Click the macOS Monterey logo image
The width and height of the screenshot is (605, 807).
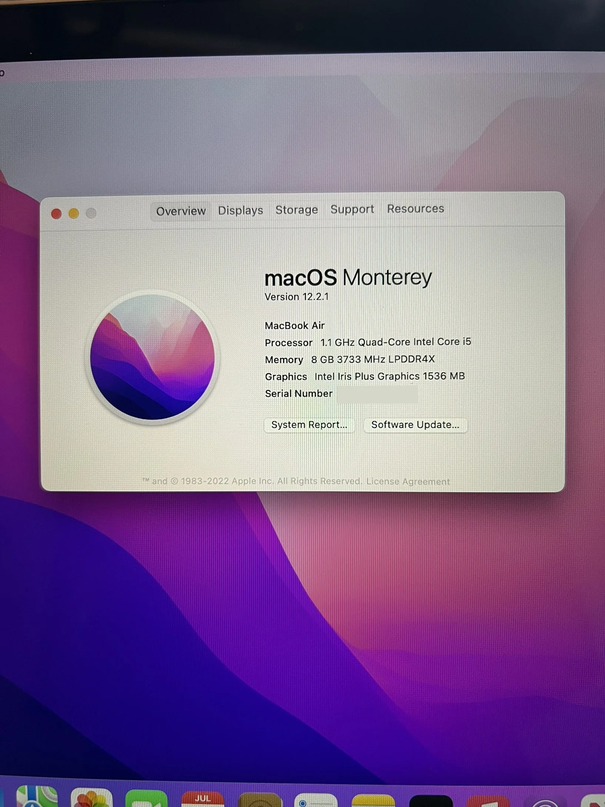[152, 357]
